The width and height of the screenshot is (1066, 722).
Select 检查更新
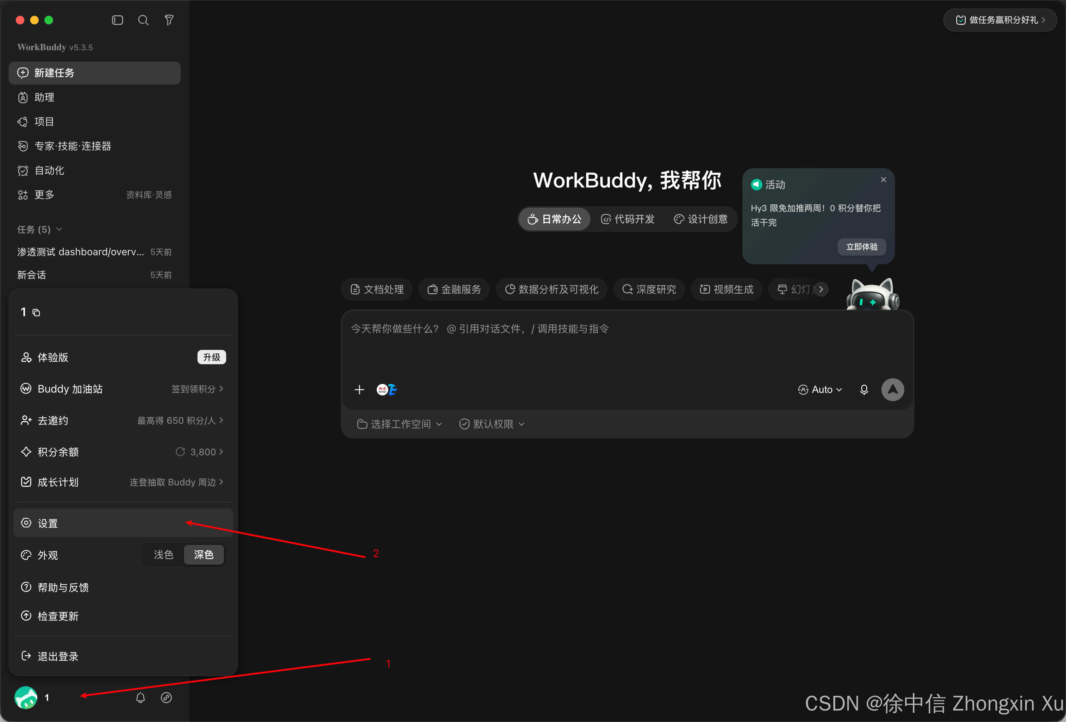tap(123, 616)
